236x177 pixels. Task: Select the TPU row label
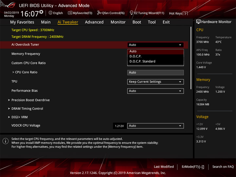tap(14, 81)
